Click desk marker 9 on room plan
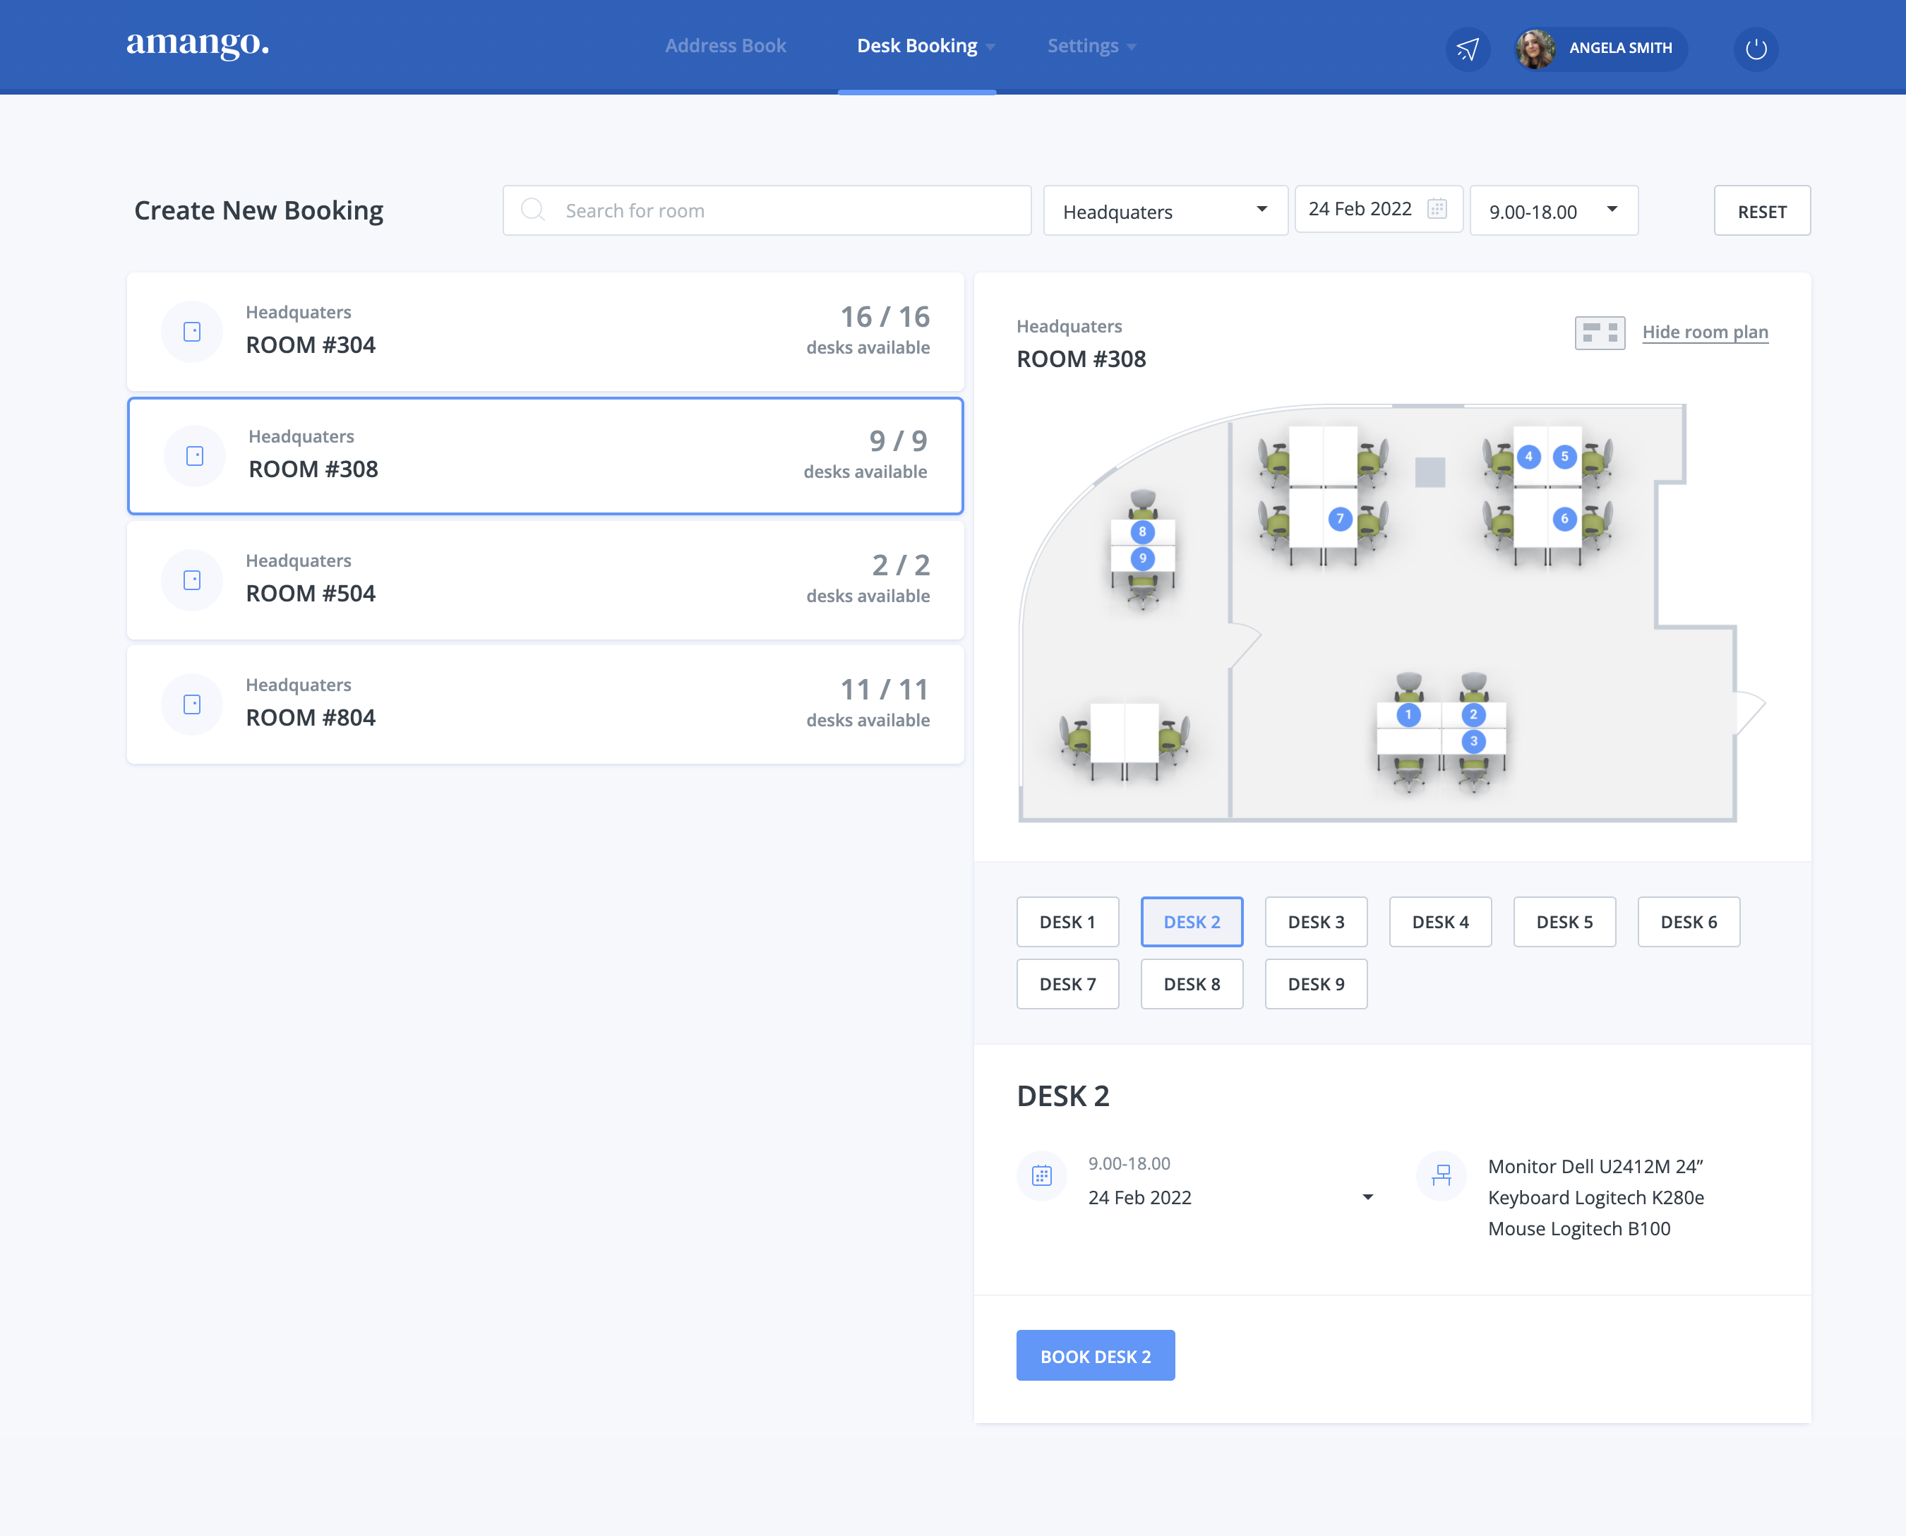The width and height of the screenshot is (1906, 1536). tap(1142, 558)
